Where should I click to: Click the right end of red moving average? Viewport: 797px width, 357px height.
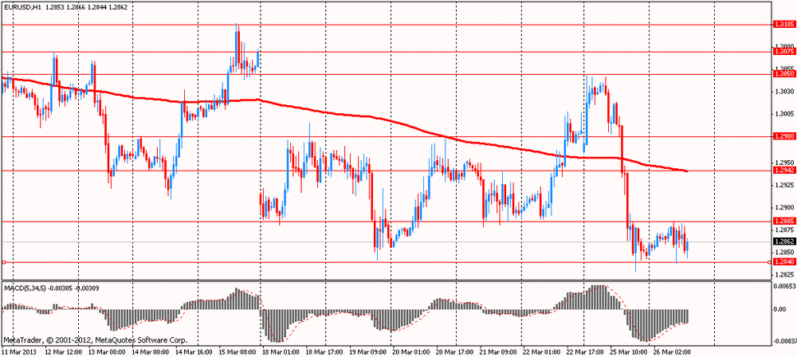tap(687, 171)
